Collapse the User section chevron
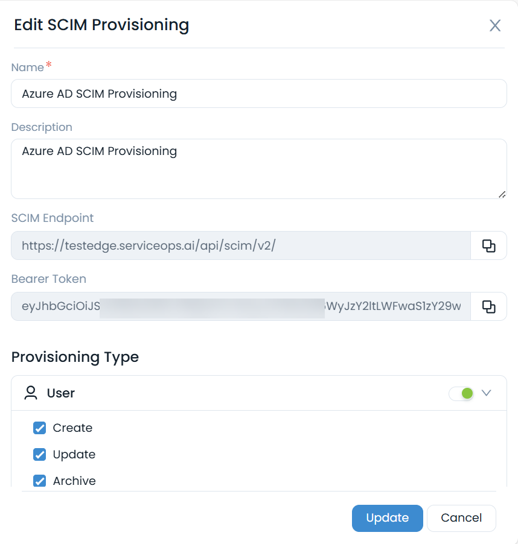The width and height of the screenshot is (518, 544). pyautogui.click(x=486, y=393)
